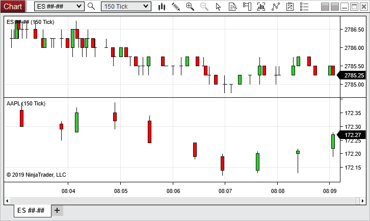Add a new tab with plus button
Screen dimensions: 370x221
tap(57, 210)
